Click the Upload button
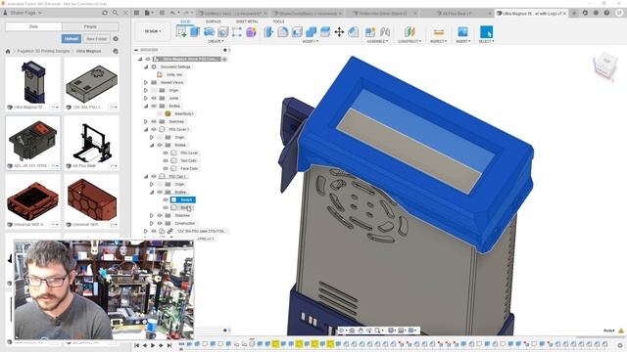Viewport: 627px width, 352px height. [72, 39]
